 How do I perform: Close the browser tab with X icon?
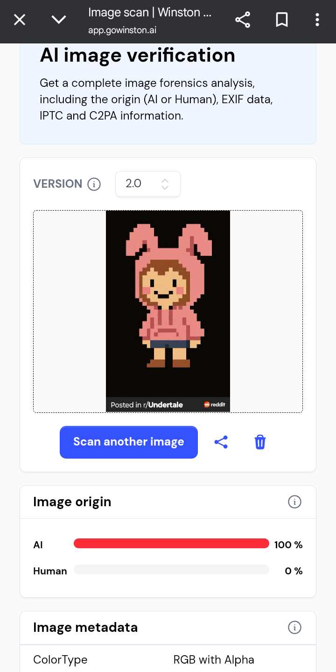(20, 20)
